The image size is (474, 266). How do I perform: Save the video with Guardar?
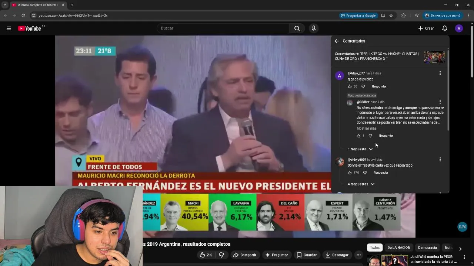[307, 255]
